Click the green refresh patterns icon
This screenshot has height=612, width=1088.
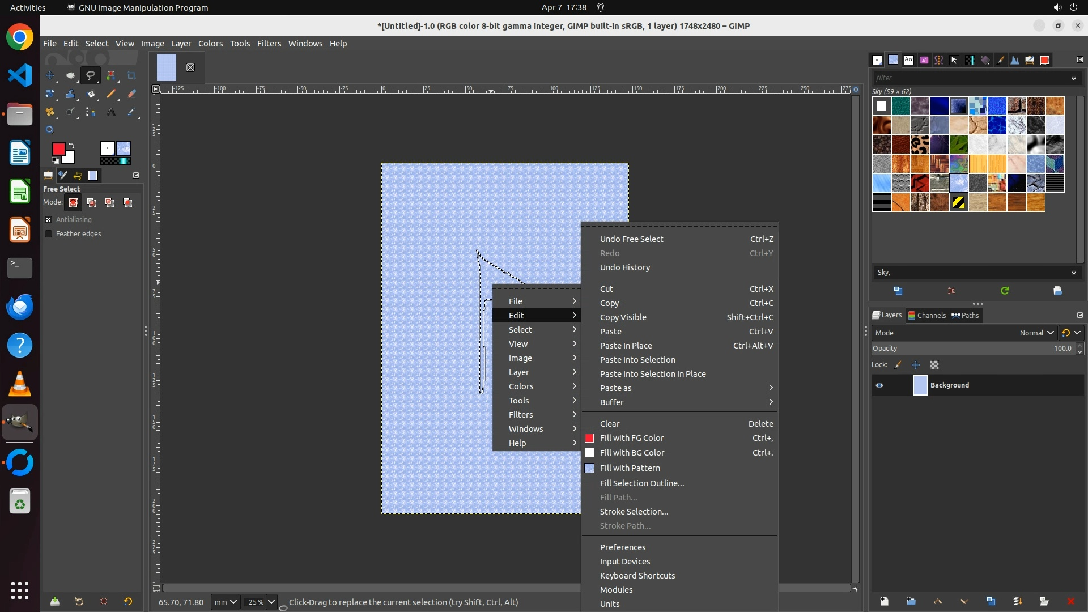1005,291
